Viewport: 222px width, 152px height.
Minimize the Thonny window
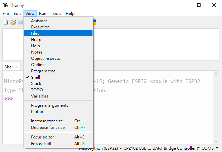click(x=184, y=5)
